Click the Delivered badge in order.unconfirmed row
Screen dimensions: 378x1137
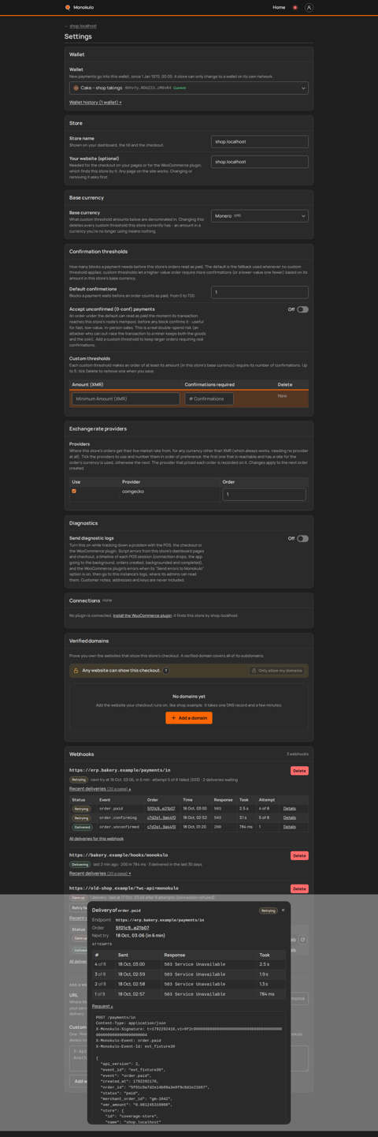click(x=82, y=827)
